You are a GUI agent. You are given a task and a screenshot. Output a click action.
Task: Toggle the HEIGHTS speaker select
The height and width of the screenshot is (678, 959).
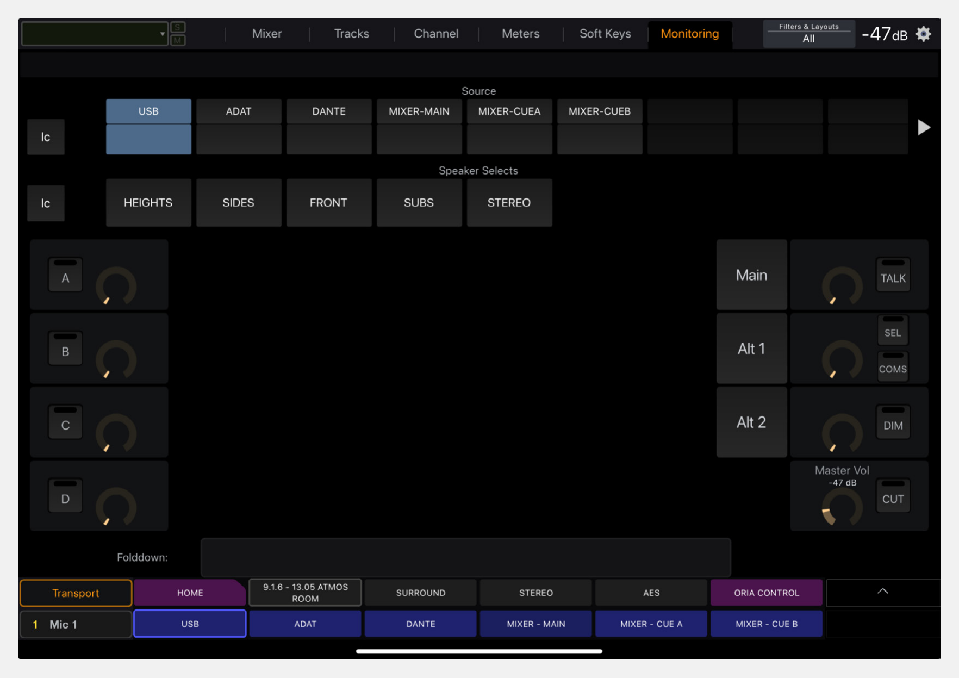[148, 203]
